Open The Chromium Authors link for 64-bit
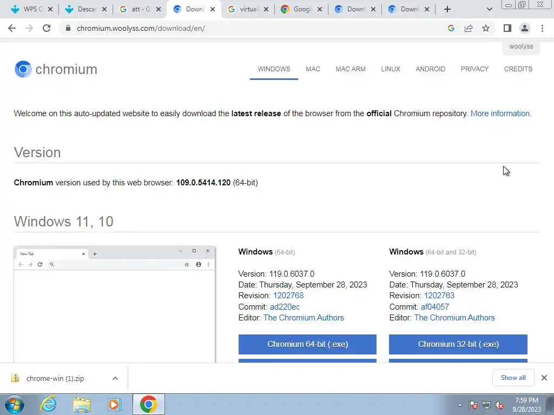 (x=304, y=318)
